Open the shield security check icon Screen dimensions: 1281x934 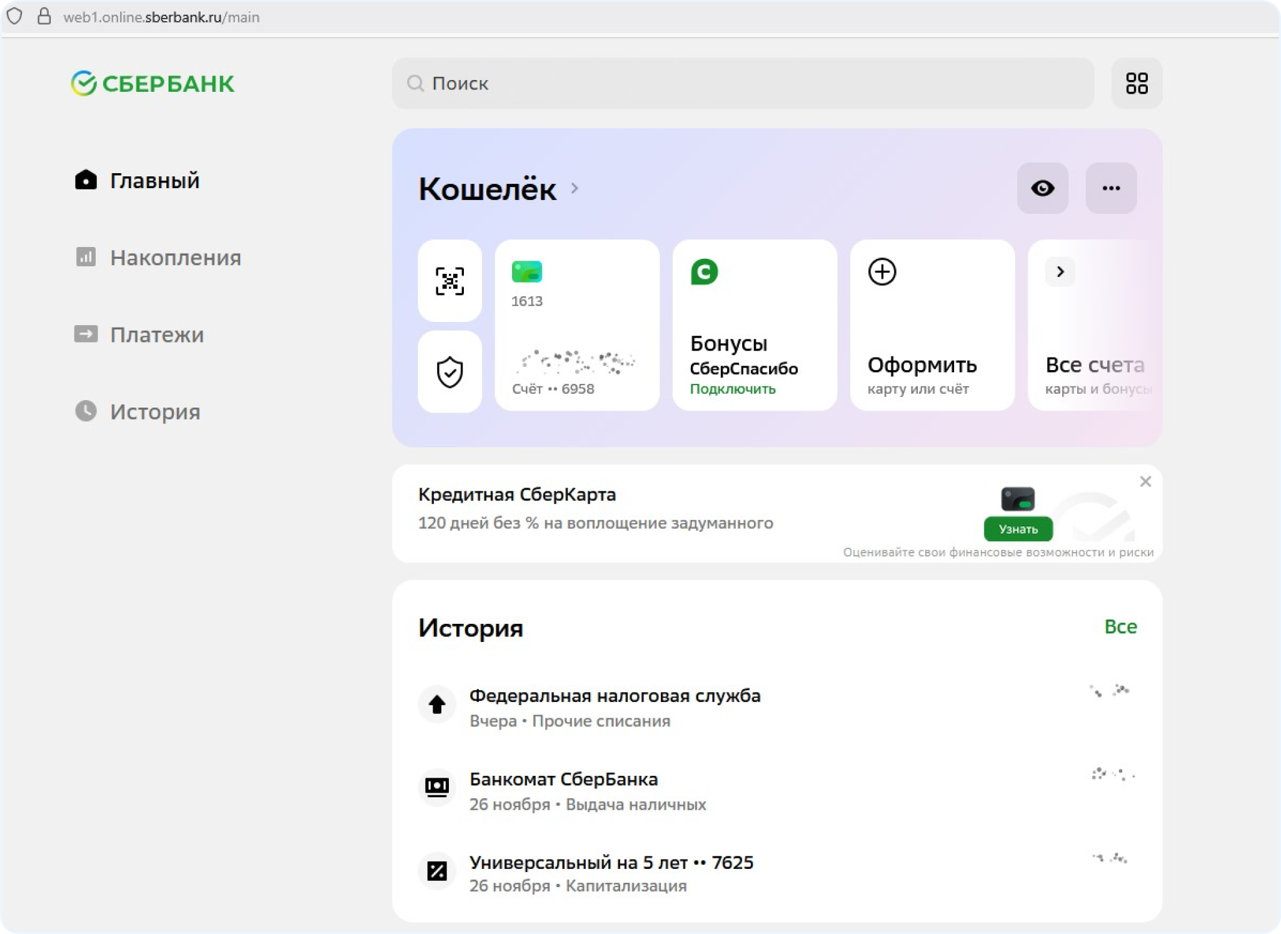pos(450,372)
